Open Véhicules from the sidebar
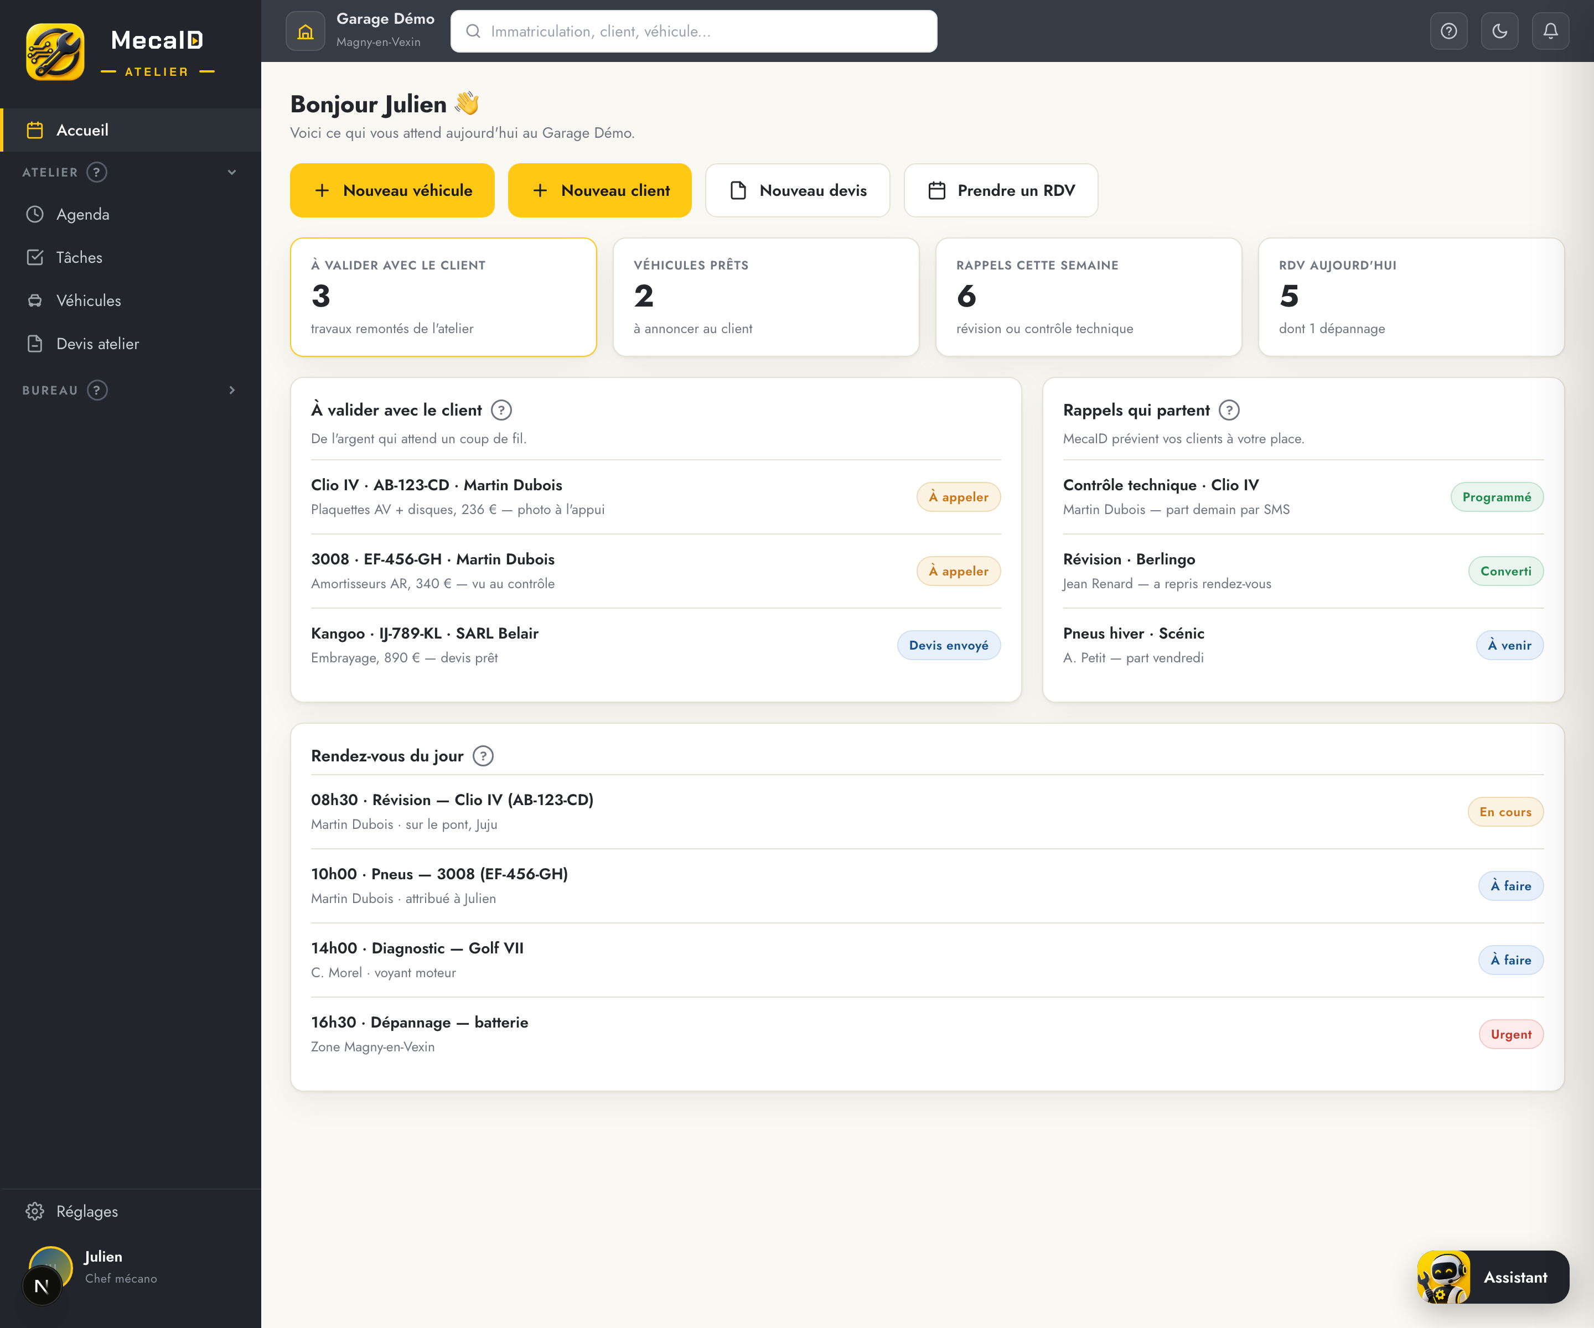Image resolution: width=1594 pixels, height=1328 pixels. click(x=131, y=300)
